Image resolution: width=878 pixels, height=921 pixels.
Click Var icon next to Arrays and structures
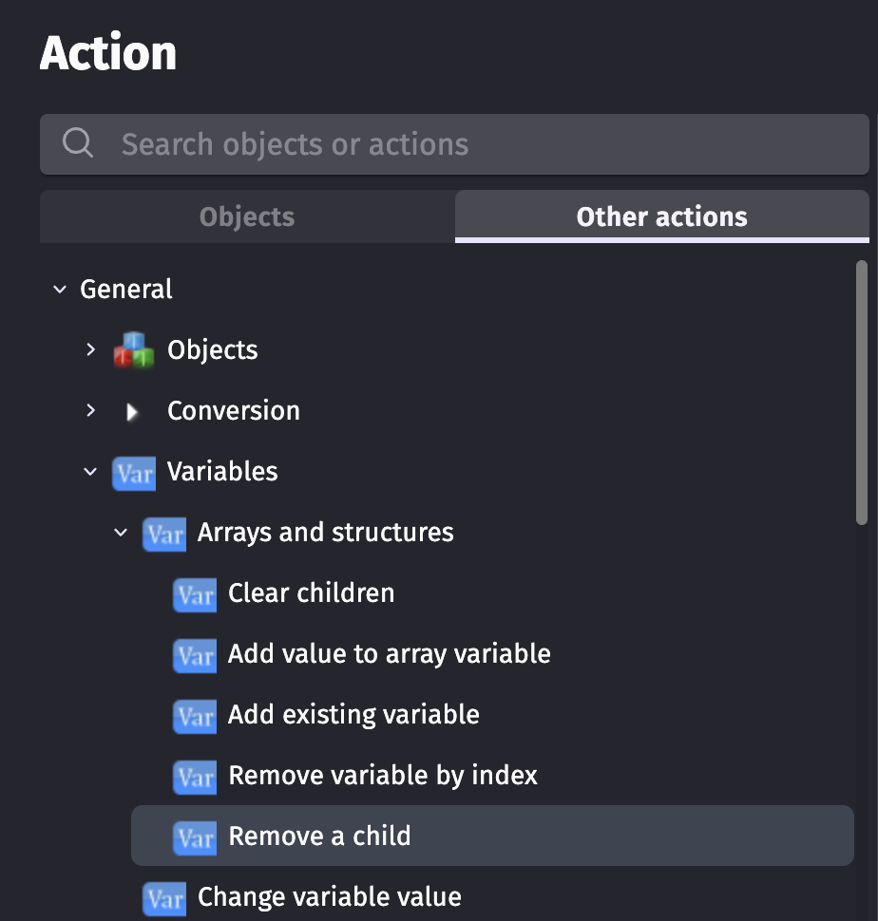click(163, 533)
